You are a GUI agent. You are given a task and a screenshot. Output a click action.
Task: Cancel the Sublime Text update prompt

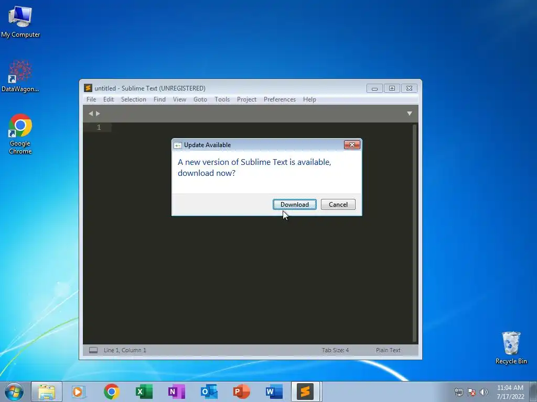(338, 205)
